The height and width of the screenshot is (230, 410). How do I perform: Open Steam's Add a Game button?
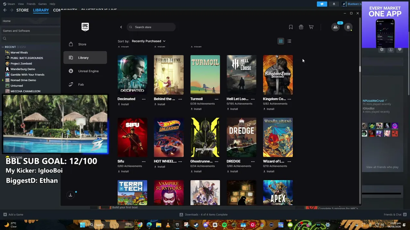coord(13,215)
